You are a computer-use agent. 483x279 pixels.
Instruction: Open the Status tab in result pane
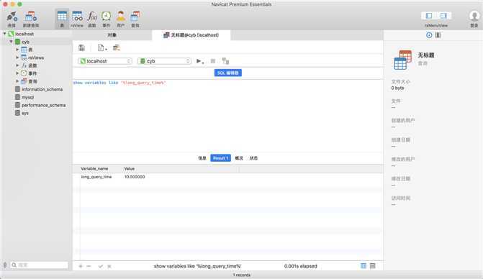253,158
